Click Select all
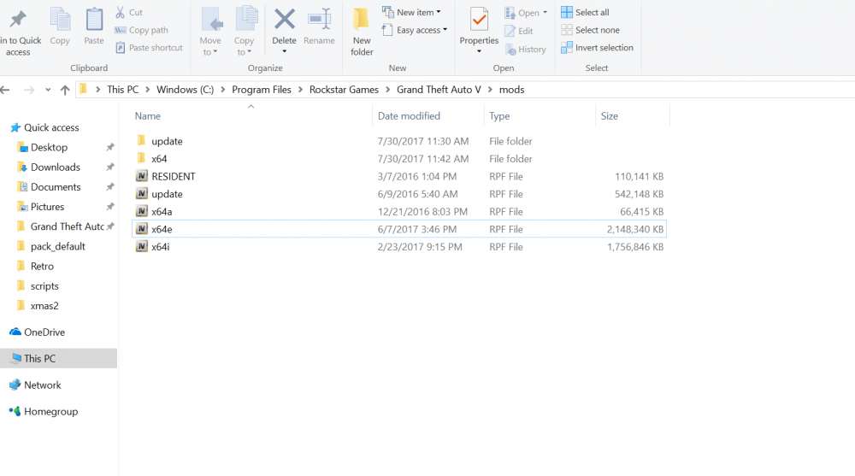 coord(585,12)
